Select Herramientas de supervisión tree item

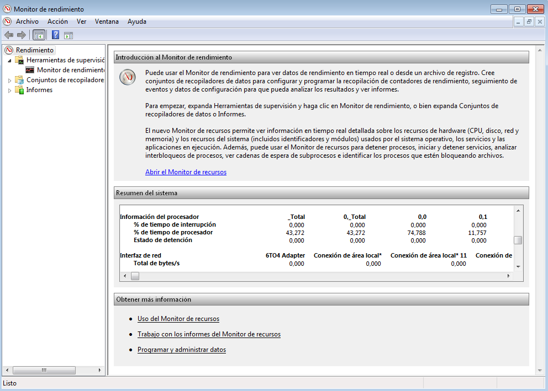[x=65, y=60]
